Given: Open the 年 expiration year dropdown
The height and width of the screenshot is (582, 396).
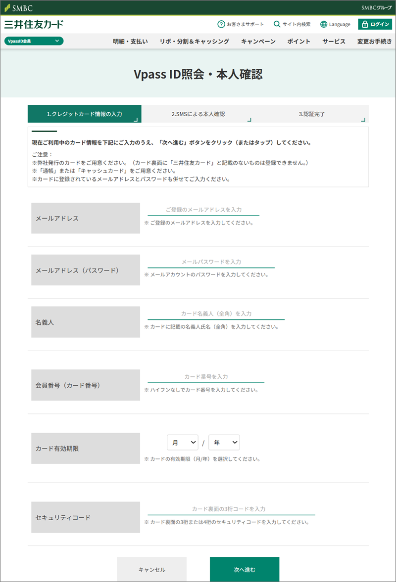Looking at the screenshot, I should pyautogui.click(x=224, y=443).
